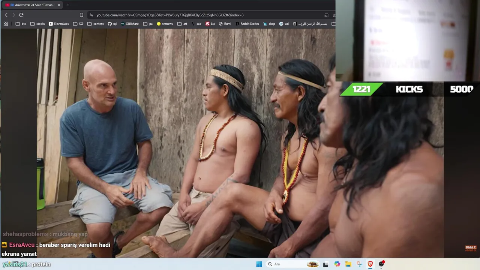Open the stocks bookmark folder

point(37,24)
